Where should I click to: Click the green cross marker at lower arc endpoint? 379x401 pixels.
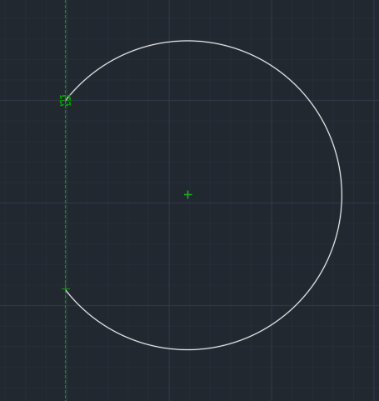pyautogui.click(x=66, y=289)
